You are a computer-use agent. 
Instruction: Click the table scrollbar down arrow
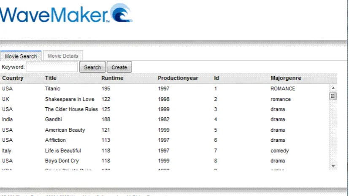coord(333,166)
